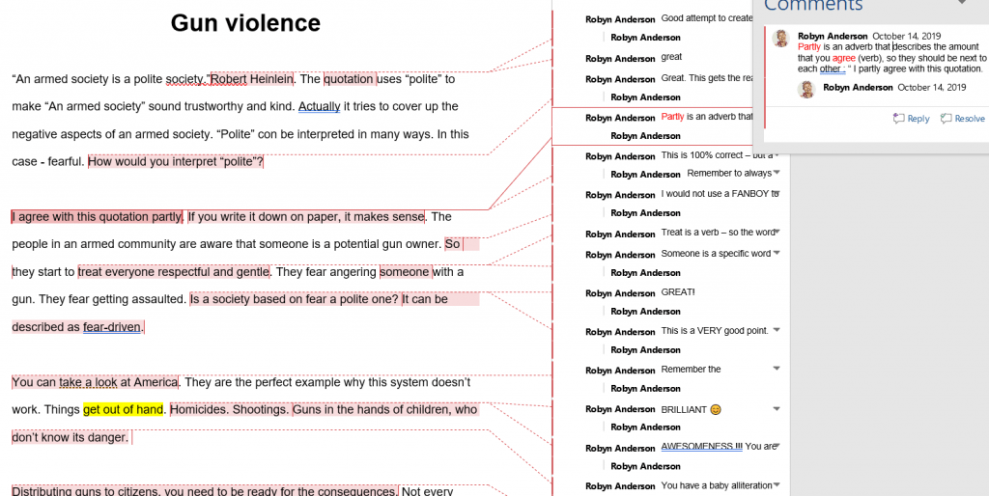Collapse the Comments pane using the header arrow
The width and height of the screenshot is (989, 496).
[x=961, y=3]
